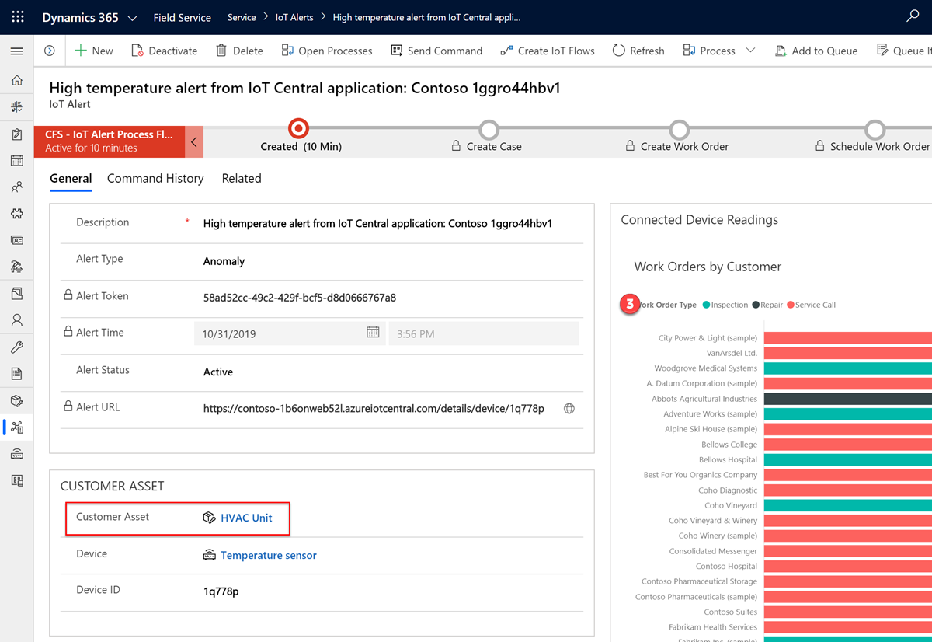The image size is (932, 642).
Task: Click the Abbots Agricultural Industries dark bar
Action: click(x=848, y=399)
